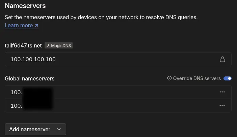Click the sparkle icon in MagicDNS badge
The width and height of the screenshot is (237, 137).
click(x=48, y=45)
